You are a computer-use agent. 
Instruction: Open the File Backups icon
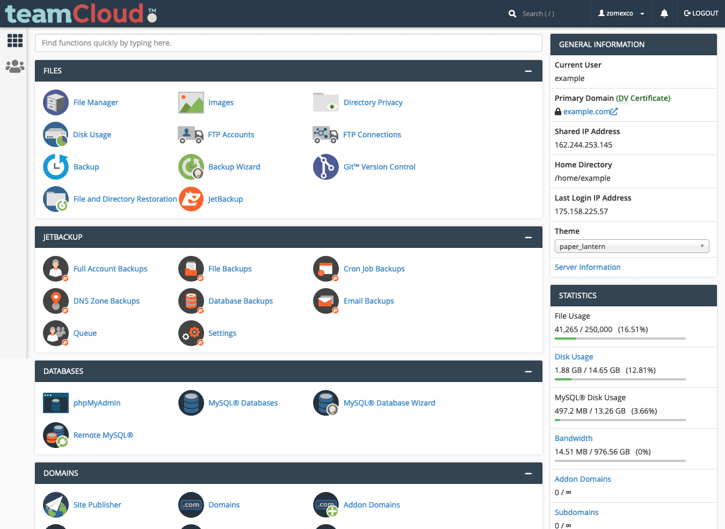pos(191,269)
